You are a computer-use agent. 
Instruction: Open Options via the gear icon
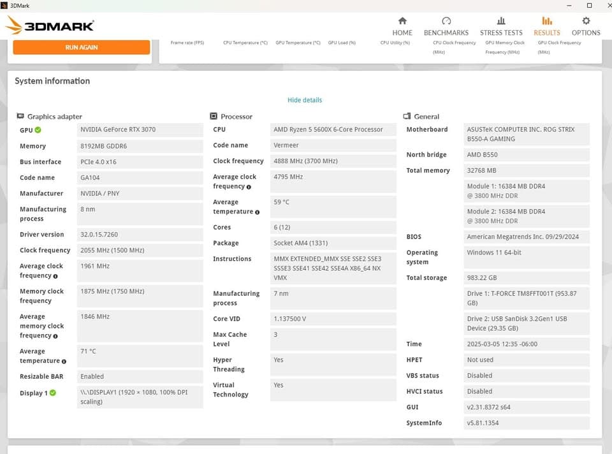click(x=586, y=20)
